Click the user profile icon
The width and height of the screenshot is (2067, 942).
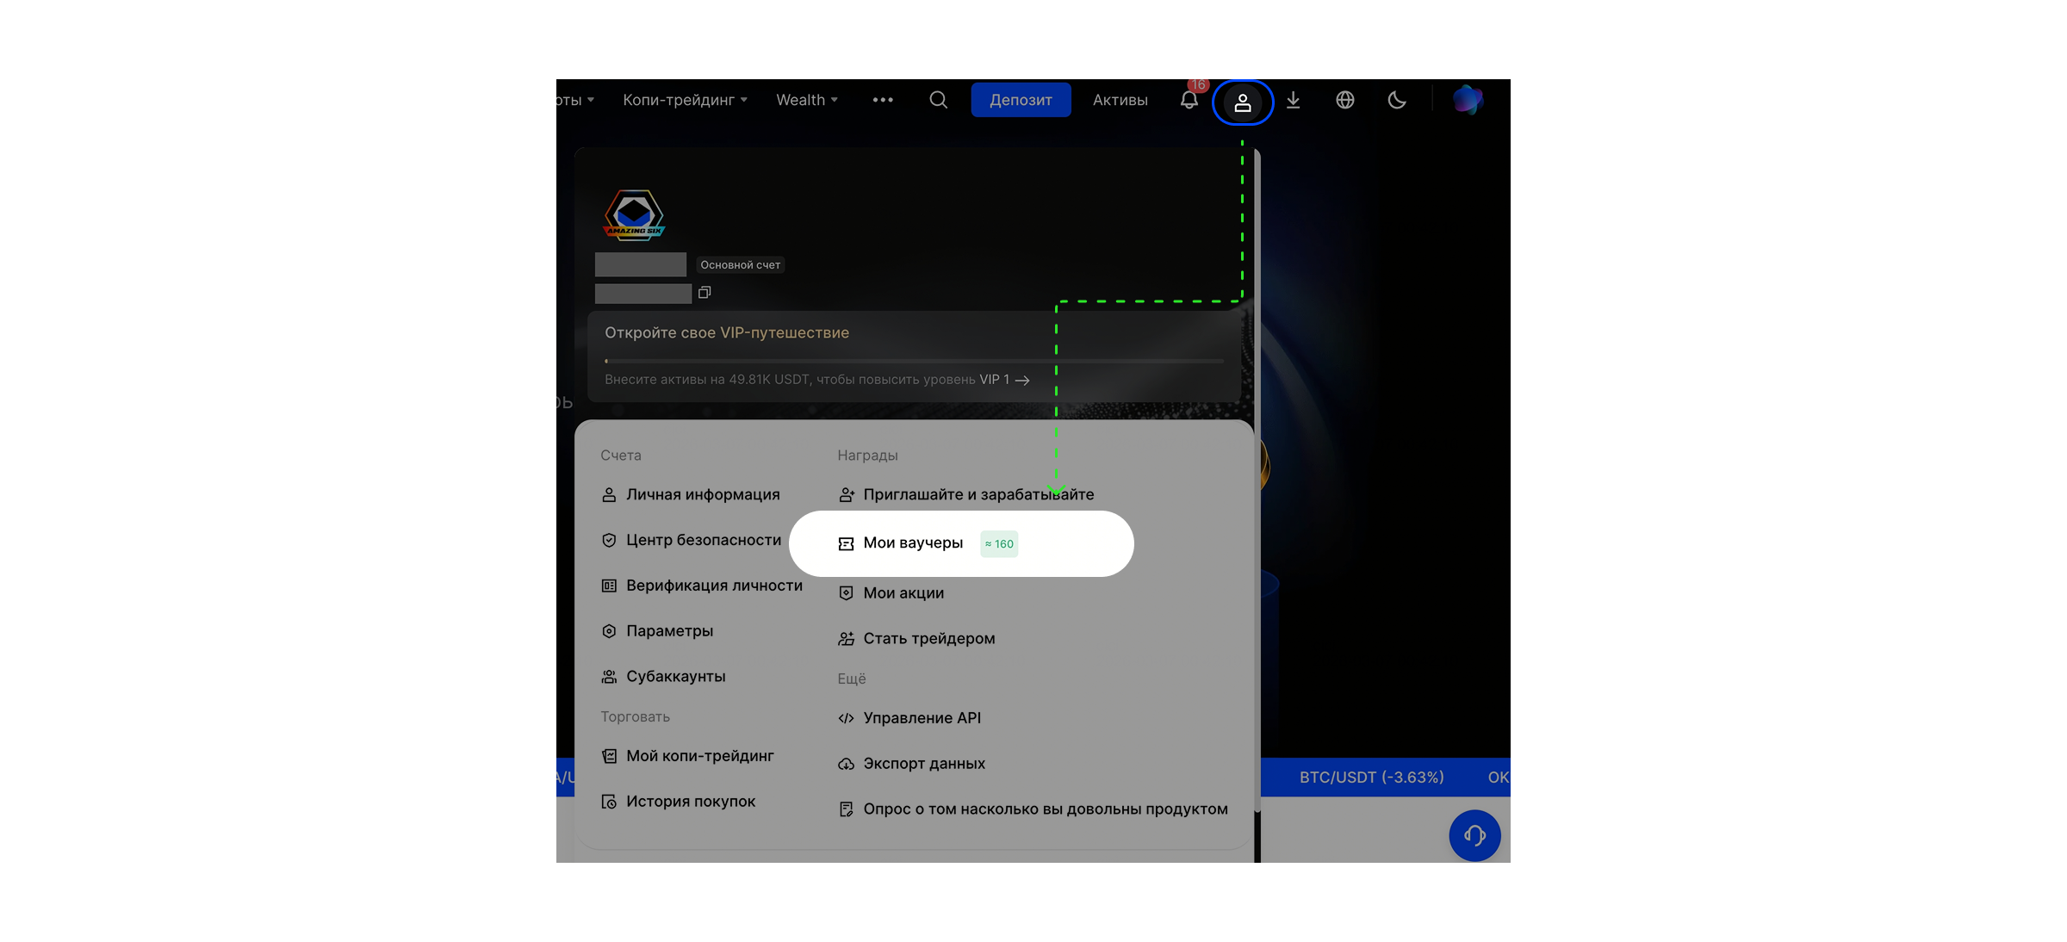(1242, 102)
